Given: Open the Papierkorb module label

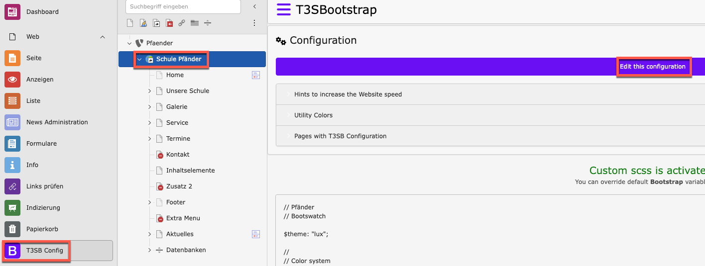Looking at the screenshot, I should point(42,229).
